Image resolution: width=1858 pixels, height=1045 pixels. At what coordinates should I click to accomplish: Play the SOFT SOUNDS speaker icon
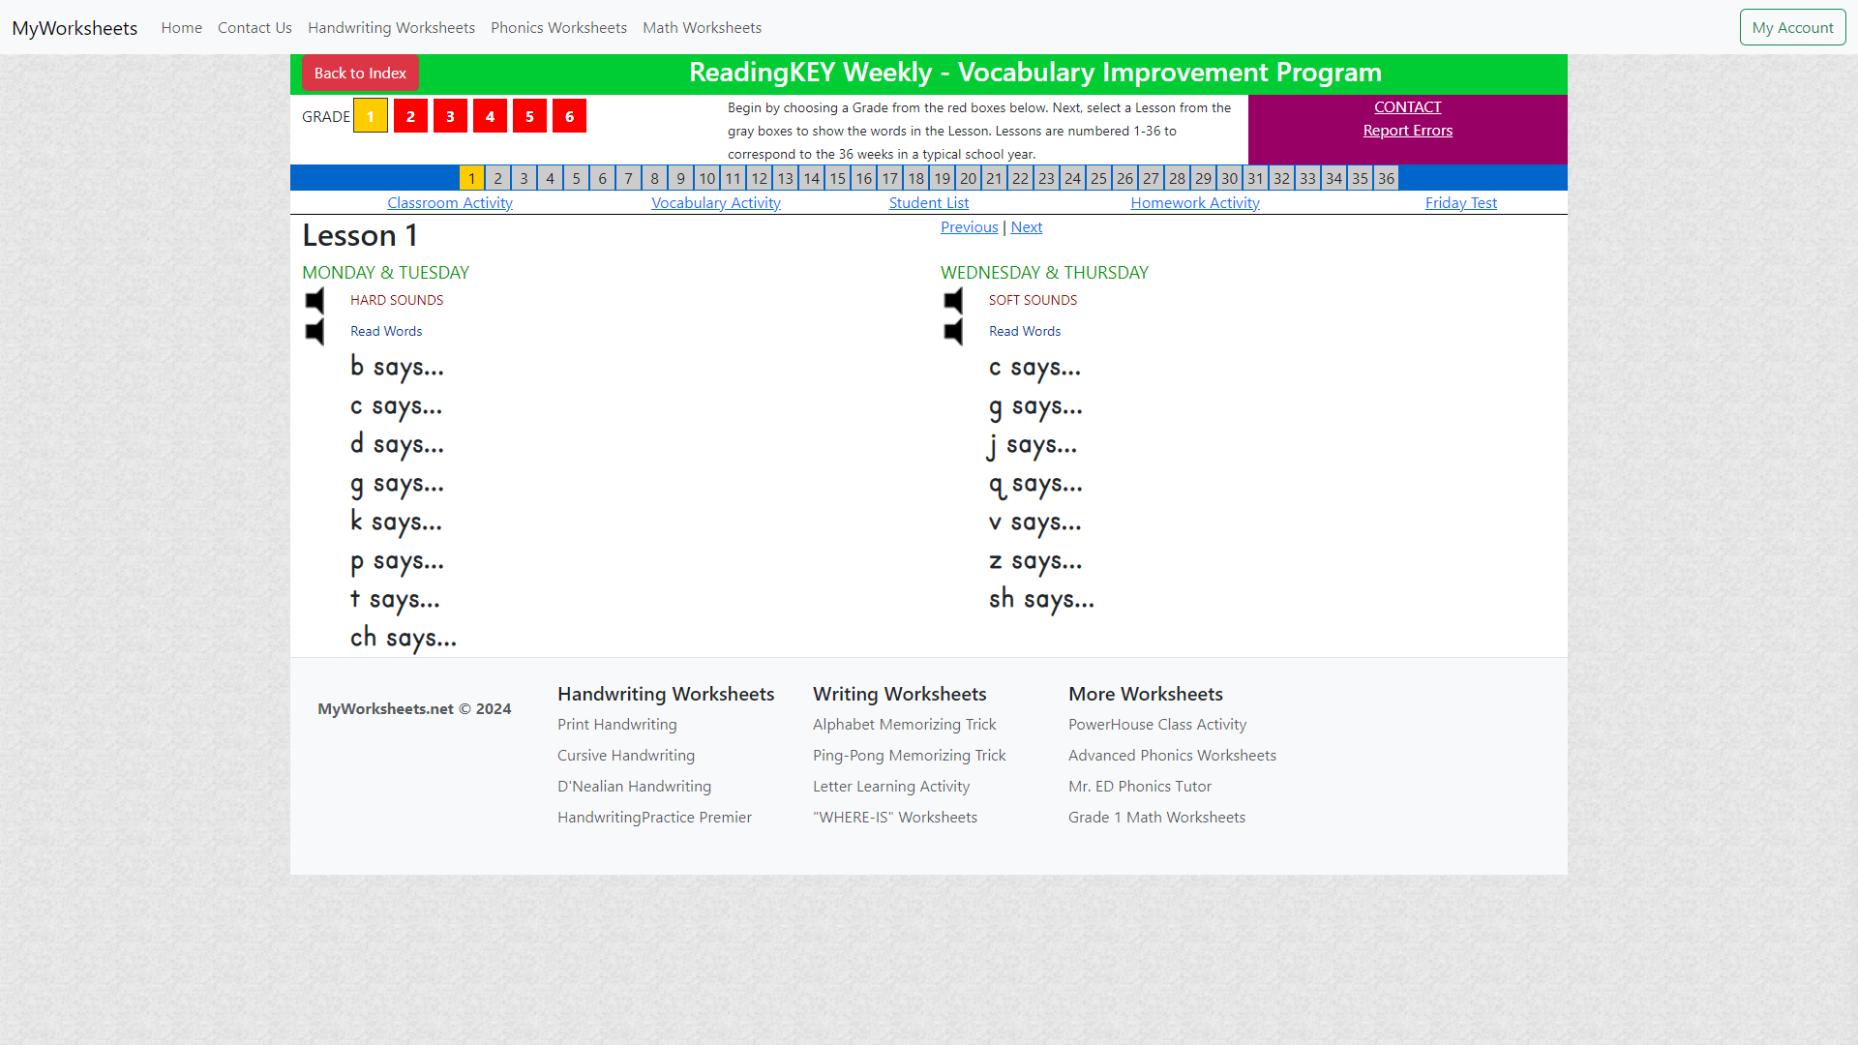coord(954,301)
